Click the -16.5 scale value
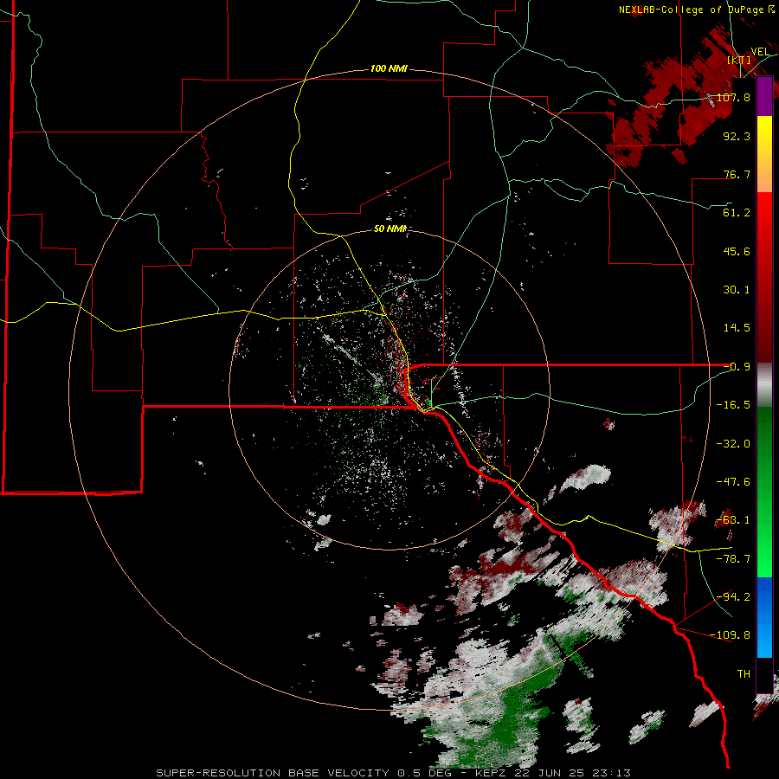This screenshot has height=779, width=779. click(733, 405)
